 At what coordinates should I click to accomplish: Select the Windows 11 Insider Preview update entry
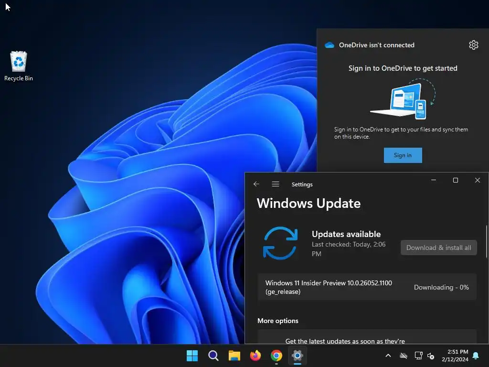pyautogui.click(x=367, y=287)
